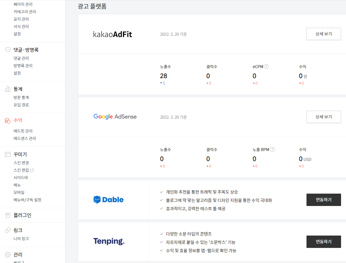Click the Tenping logo
The width and height of the screenshot is (346, 263).
(x=109, y=241)
